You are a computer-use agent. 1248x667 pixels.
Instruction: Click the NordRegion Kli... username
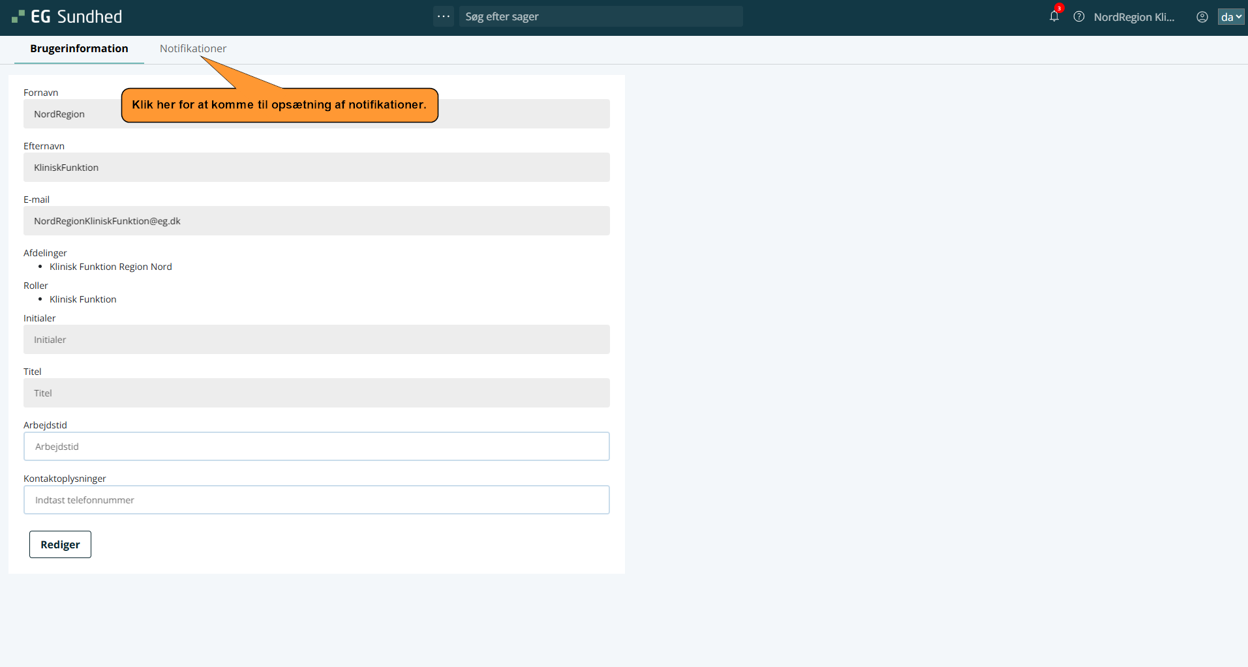pyautogui.click(x=1134, y=17)
